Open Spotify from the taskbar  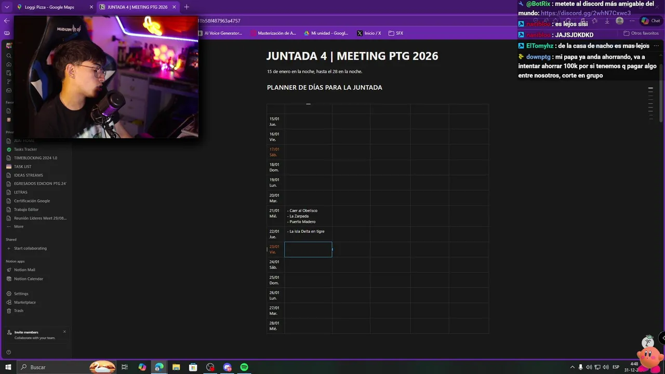coord(244,367)
